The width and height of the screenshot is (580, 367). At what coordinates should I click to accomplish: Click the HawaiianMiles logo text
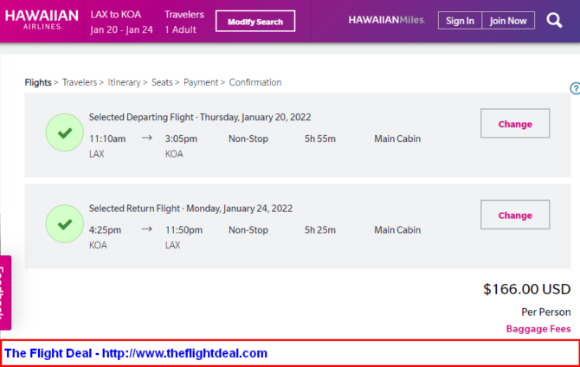pos(387,20)
